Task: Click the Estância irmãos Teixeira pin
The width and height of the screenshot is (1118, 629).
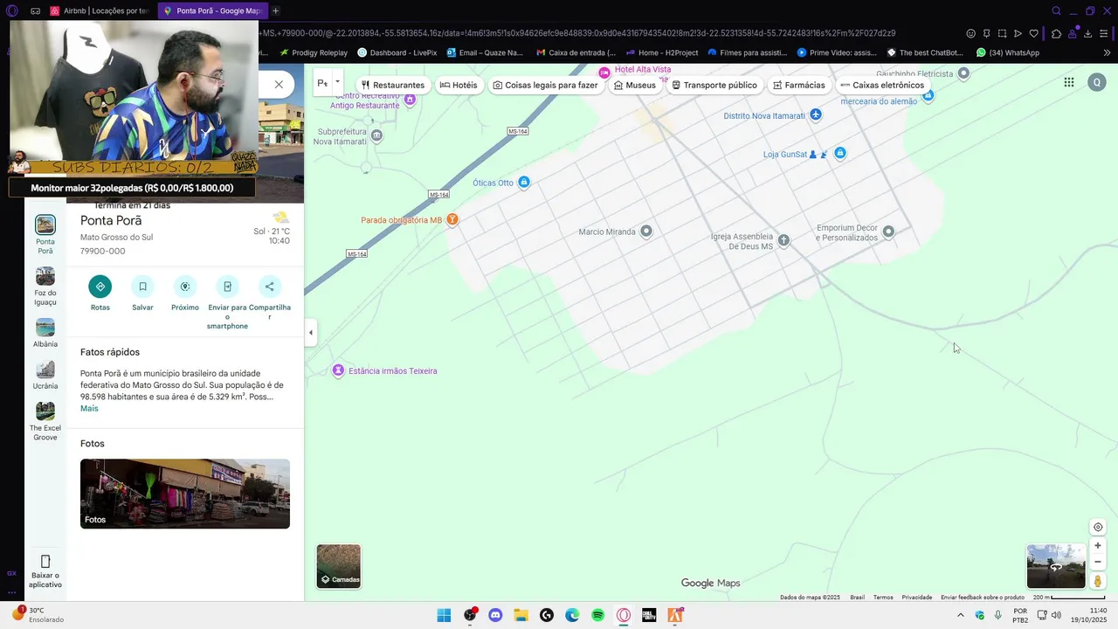Action: (339, 371)
